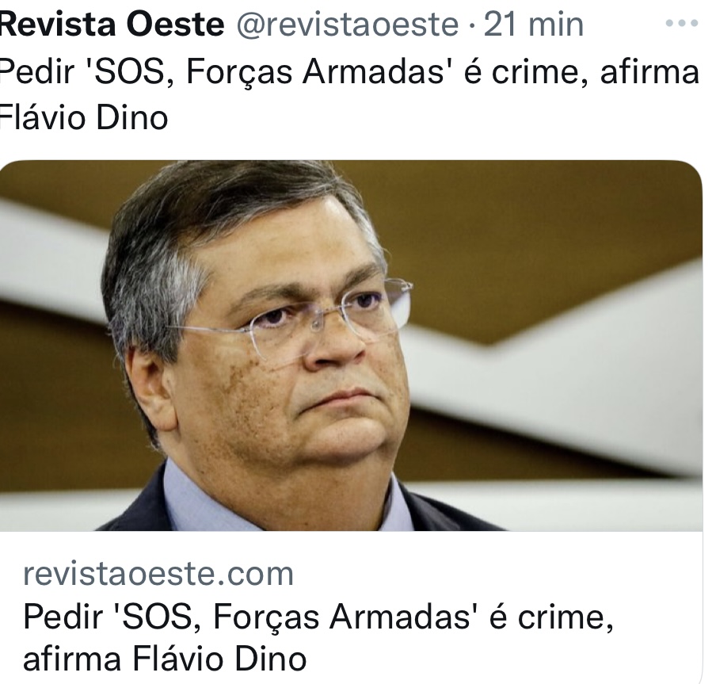The image size is (716, 684).
Task: Click 'Flávio Dino' in the tweet body
Action: tap(84, 117)
